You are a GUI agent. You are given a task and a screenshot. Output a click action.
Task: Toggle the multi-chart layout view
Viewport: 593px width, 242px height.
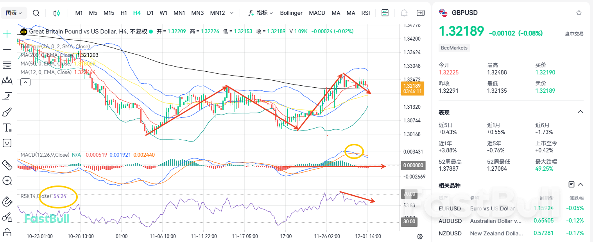[x=385, y=12]
